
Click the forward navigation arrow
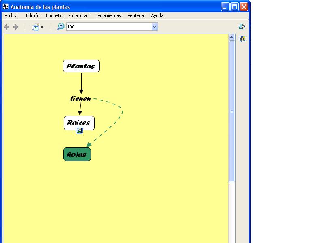16,27
